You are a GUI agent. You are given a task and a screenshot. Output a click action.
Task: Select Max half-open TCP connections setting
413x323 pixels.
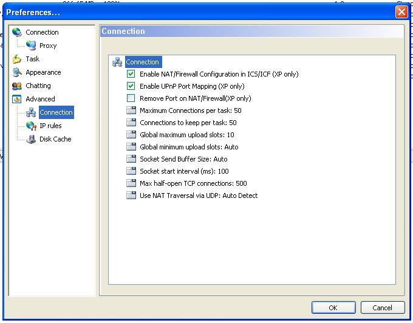pos(193,183)
